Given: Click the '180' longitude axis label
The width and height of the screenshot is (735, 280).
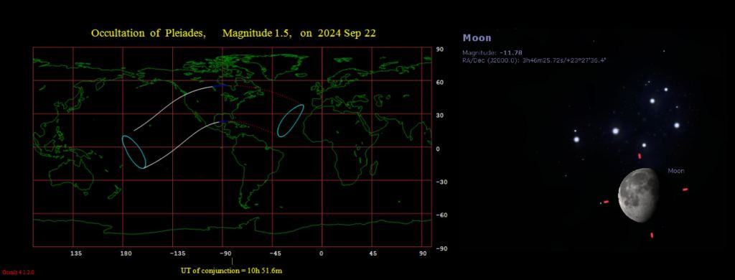Looking at the screenshot, I should (126, 253).
